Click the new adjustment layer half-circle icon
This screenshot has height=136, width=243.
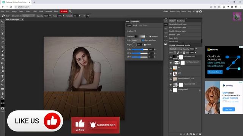click(188, 134)
